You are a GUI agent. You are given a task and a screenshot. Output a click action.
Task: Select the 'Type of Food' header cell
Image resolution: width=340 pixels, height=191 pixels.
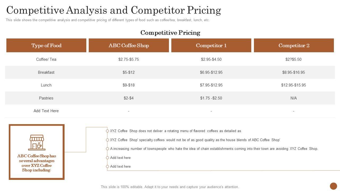46,45
